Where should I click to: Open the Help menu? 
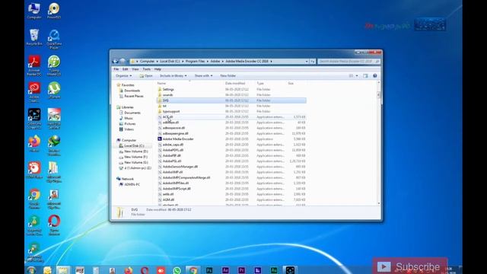[158, 69]
